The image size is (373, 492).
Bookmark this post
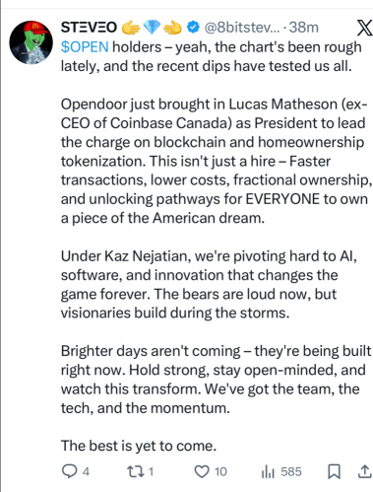click(334, 472)
